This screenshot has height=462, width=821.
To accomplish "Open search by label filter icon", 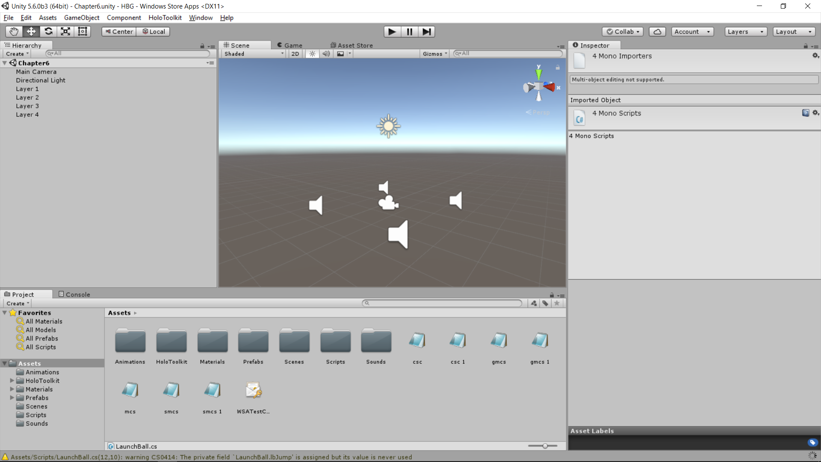I will [x=545, y=303].
